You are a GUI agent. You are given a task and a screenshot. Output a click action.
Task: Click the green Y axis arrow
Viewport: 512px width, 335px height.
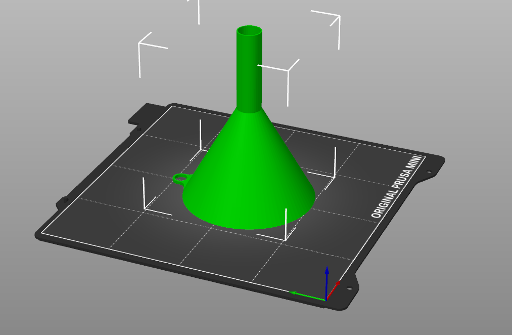pos(307,296)
